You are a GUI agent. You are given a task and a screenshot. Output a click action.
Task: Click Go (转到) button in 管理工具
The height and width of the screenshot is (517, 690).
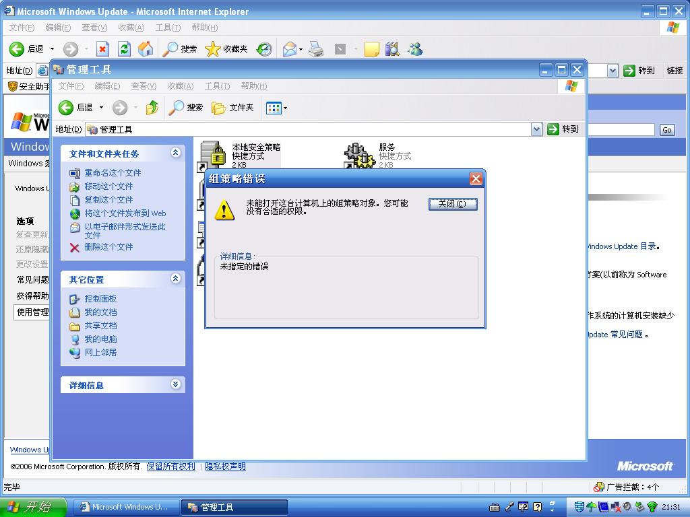(x=563, y=129)
